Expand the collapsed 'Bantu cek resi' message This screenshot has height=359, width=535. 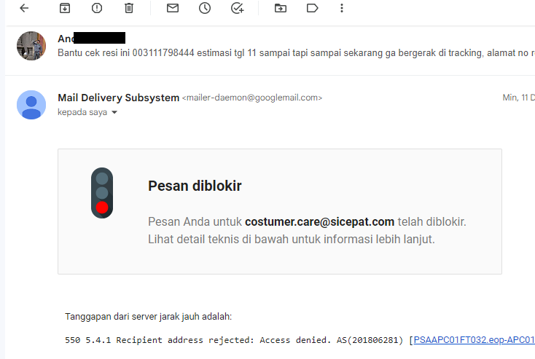coord(296,53)
